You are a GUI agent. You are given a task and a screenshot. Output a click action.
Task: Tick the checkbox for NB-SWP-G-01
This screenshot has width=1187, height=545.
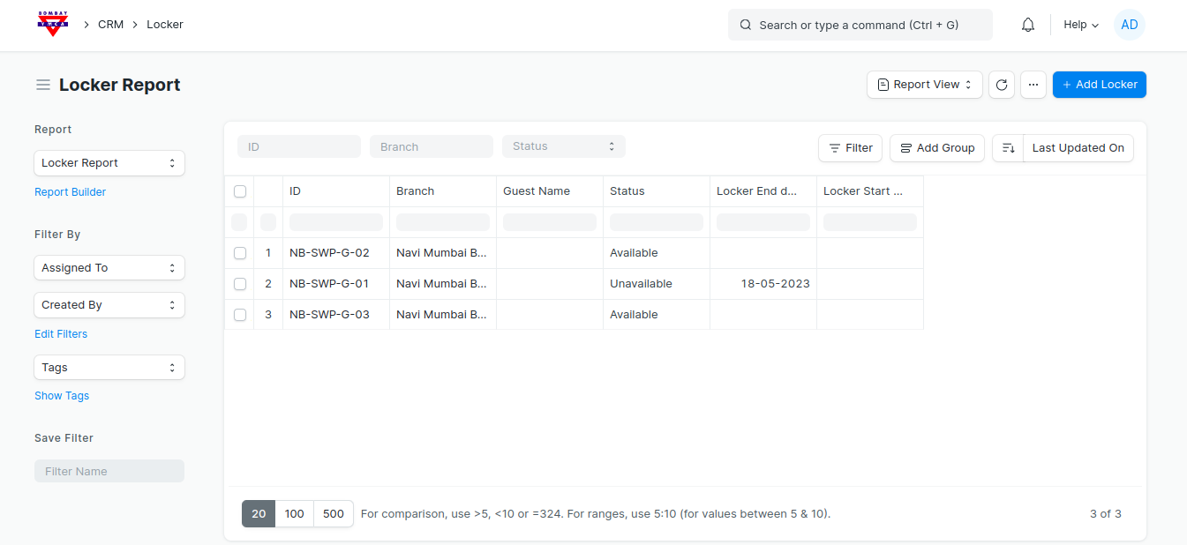coord(240,284)
